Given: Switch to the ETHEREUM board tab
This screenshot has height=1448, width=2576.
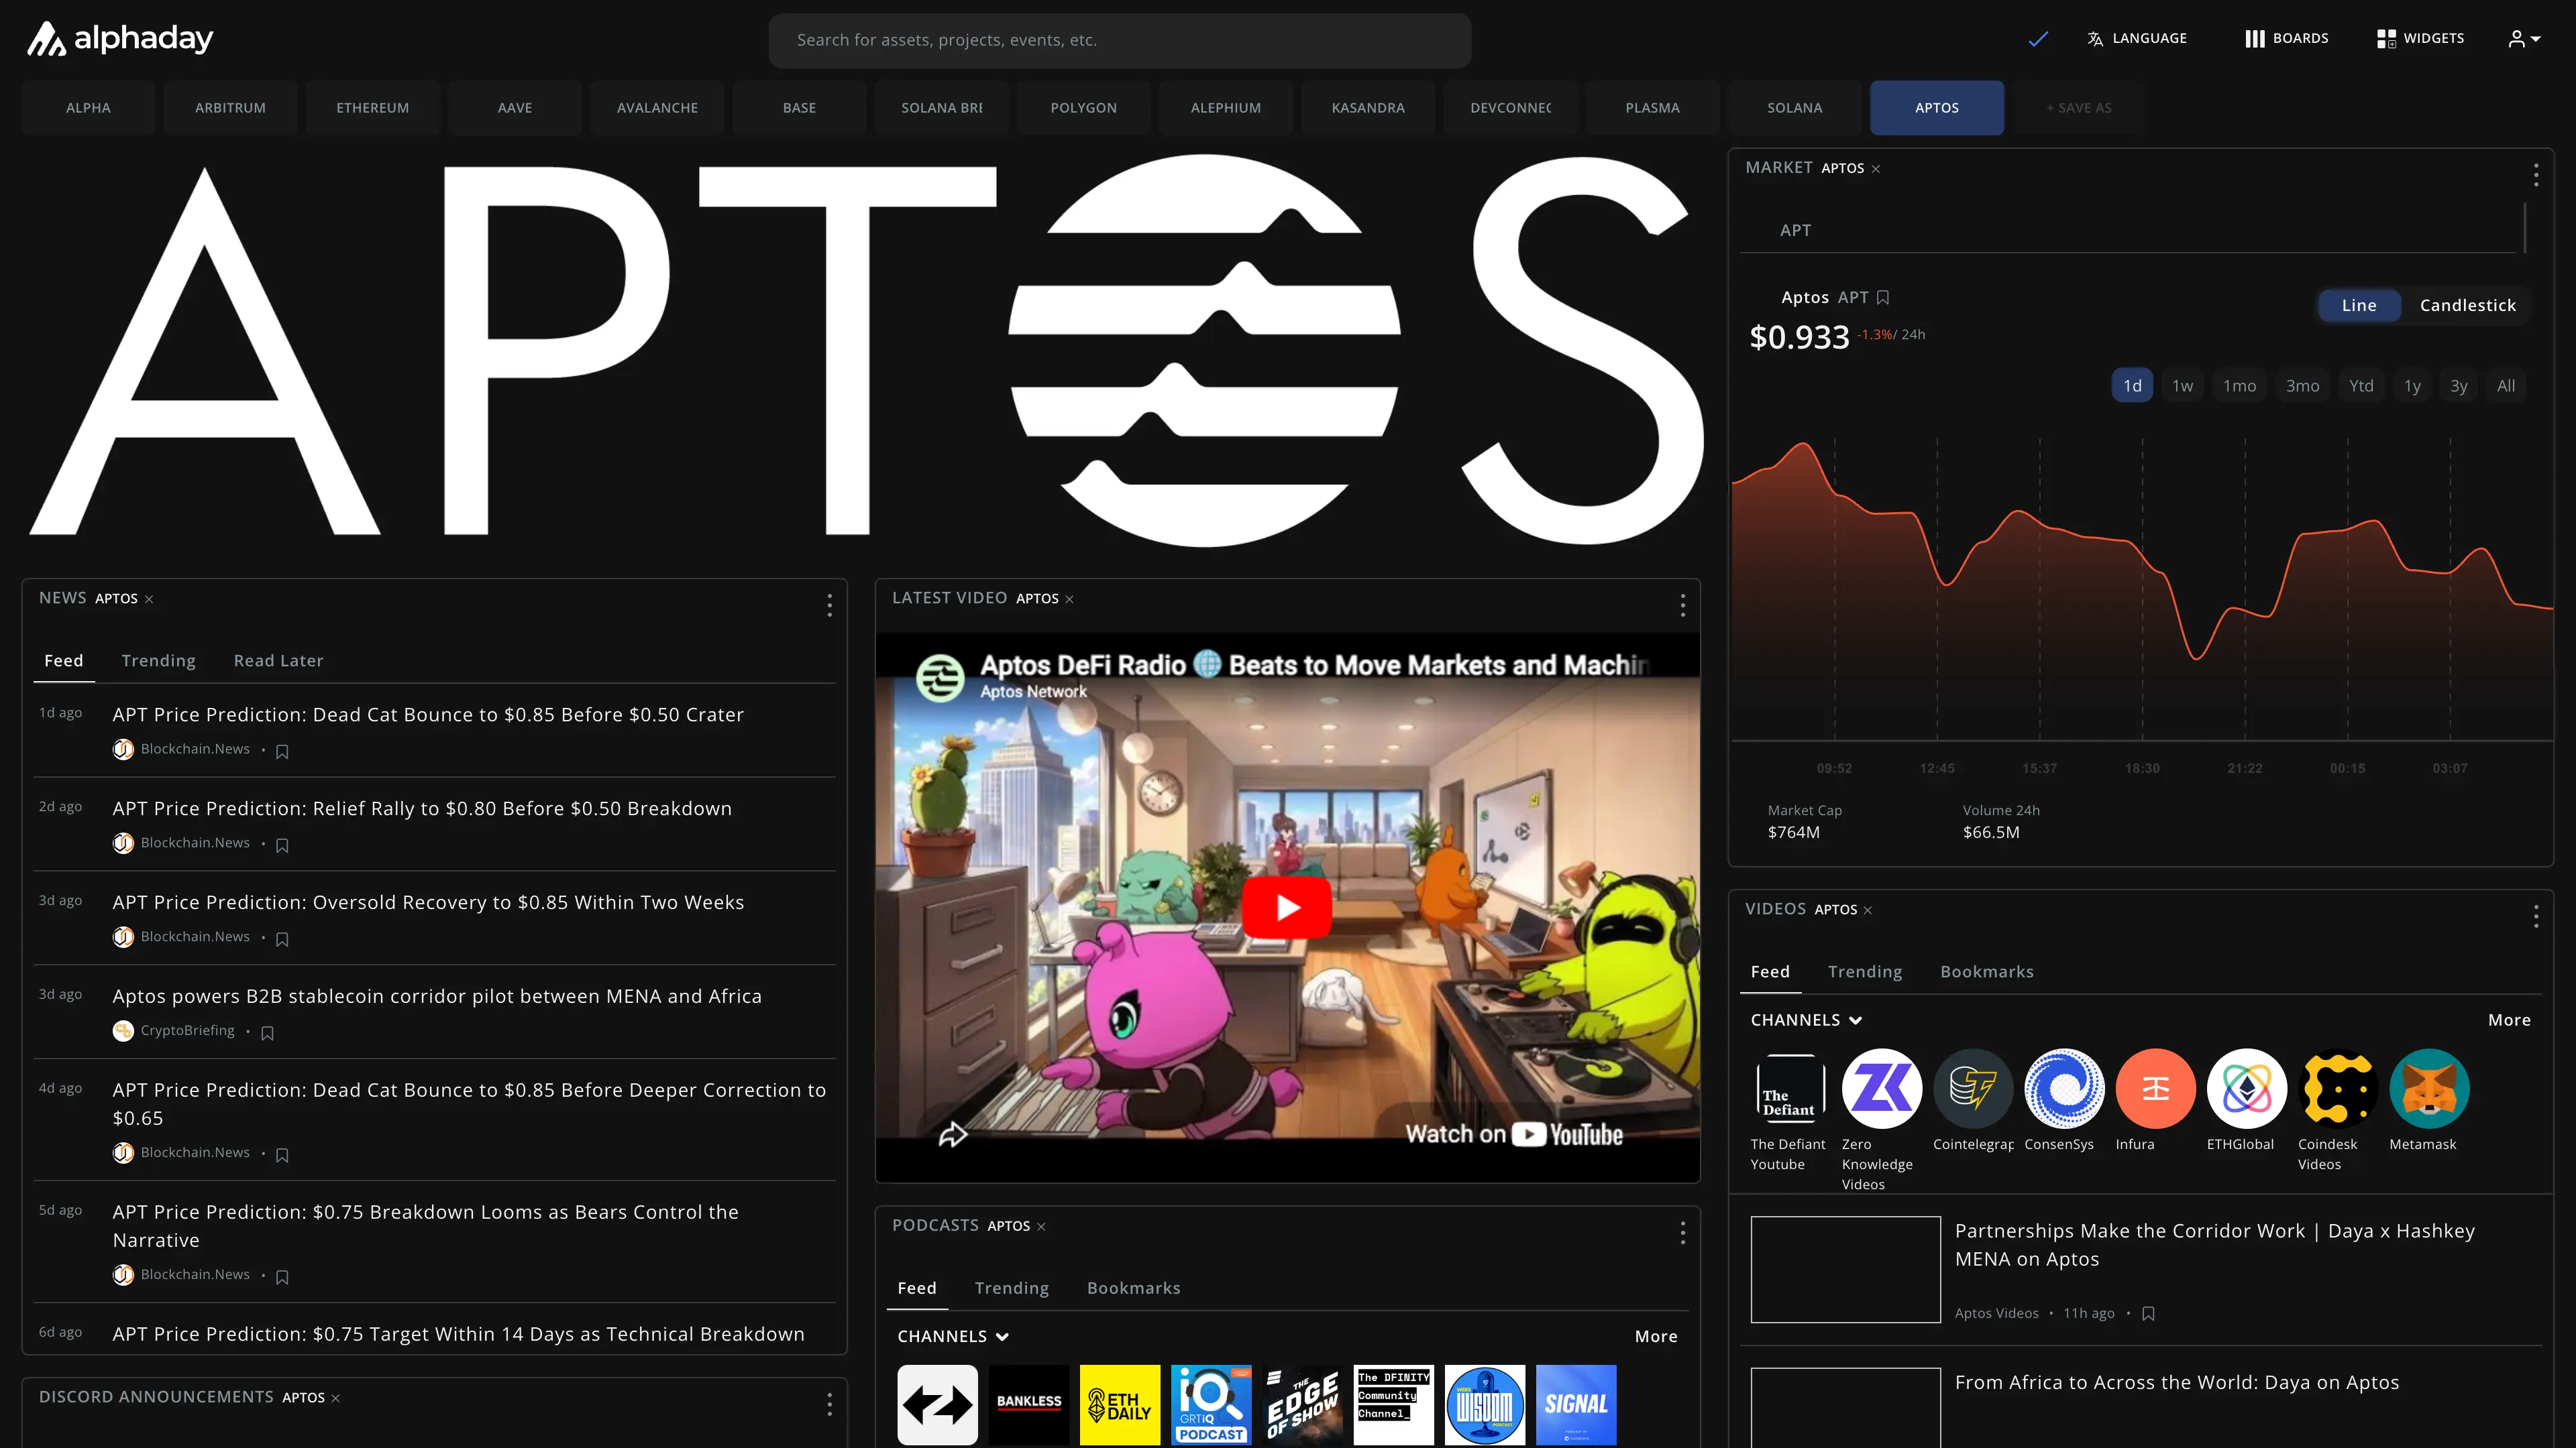Looking at the screenshot, I should point(372,108).
